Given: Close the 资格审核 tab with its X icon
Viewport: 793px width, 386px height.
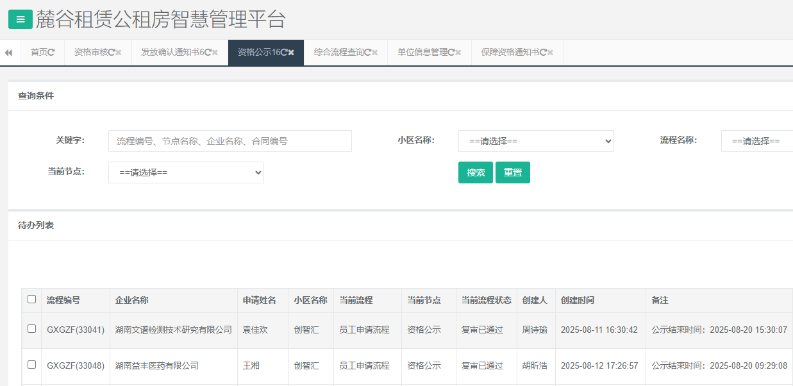Looking at the screenshot, I should coord(119,53).
